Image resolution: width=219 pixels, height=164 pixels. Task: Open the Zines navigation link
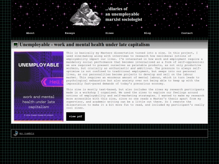tap(109, 33)
